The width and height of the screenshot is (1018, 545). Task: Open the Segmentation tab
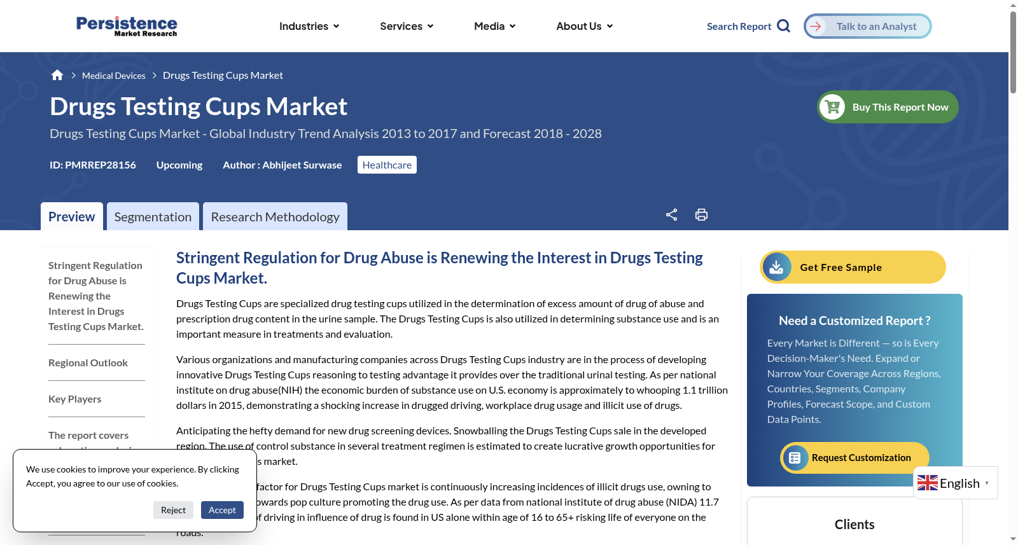pos(153,216)
